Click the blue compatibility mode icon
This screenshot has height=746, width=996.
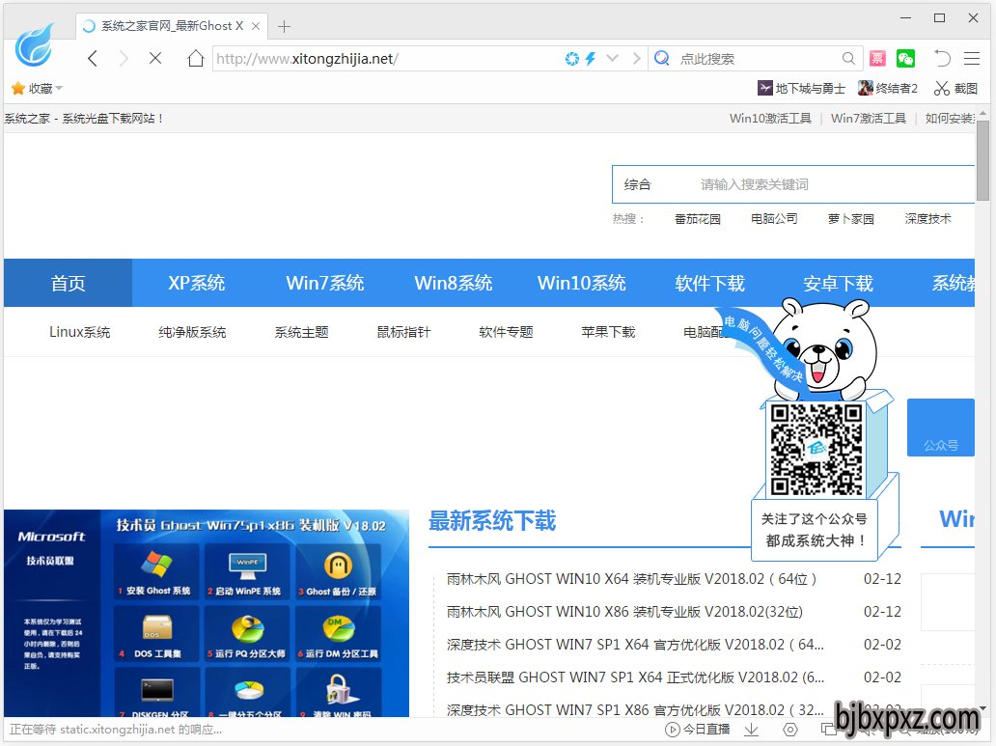click(x=571, y=59)
